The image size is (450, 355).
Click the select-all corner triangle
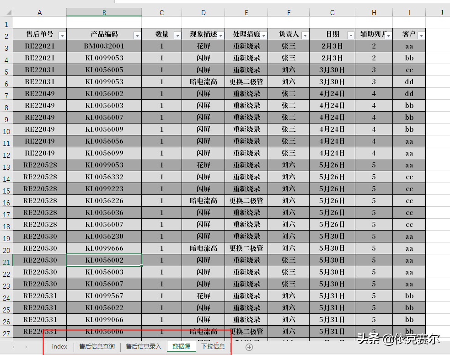9,12
